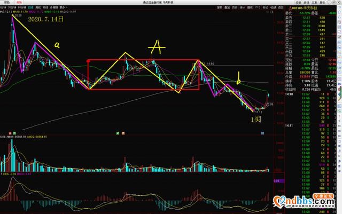Open F10 company information
This screenshot has width=342, height=214.
tap(258, 9)
